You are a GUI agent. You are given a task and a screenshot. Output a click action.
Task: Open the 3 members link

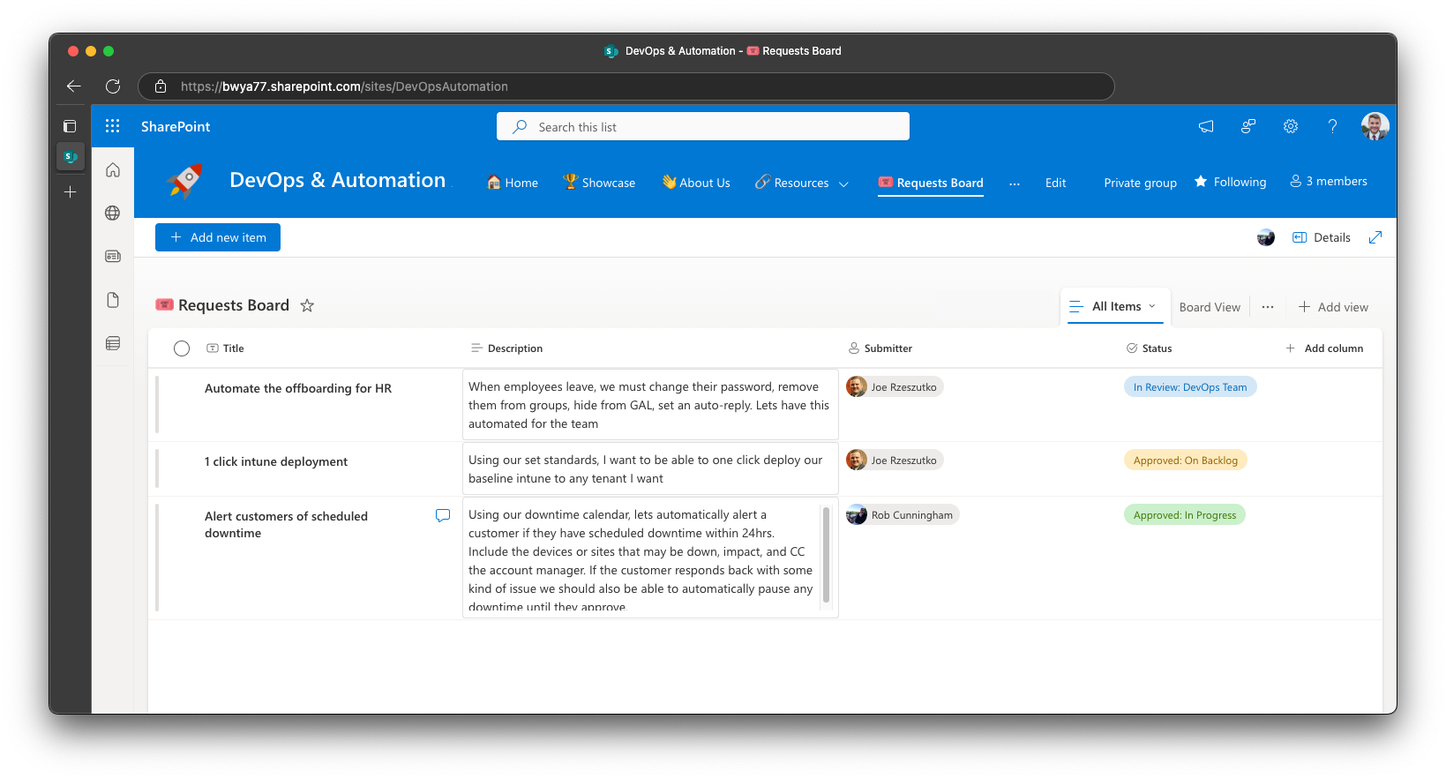point(1329,181)
